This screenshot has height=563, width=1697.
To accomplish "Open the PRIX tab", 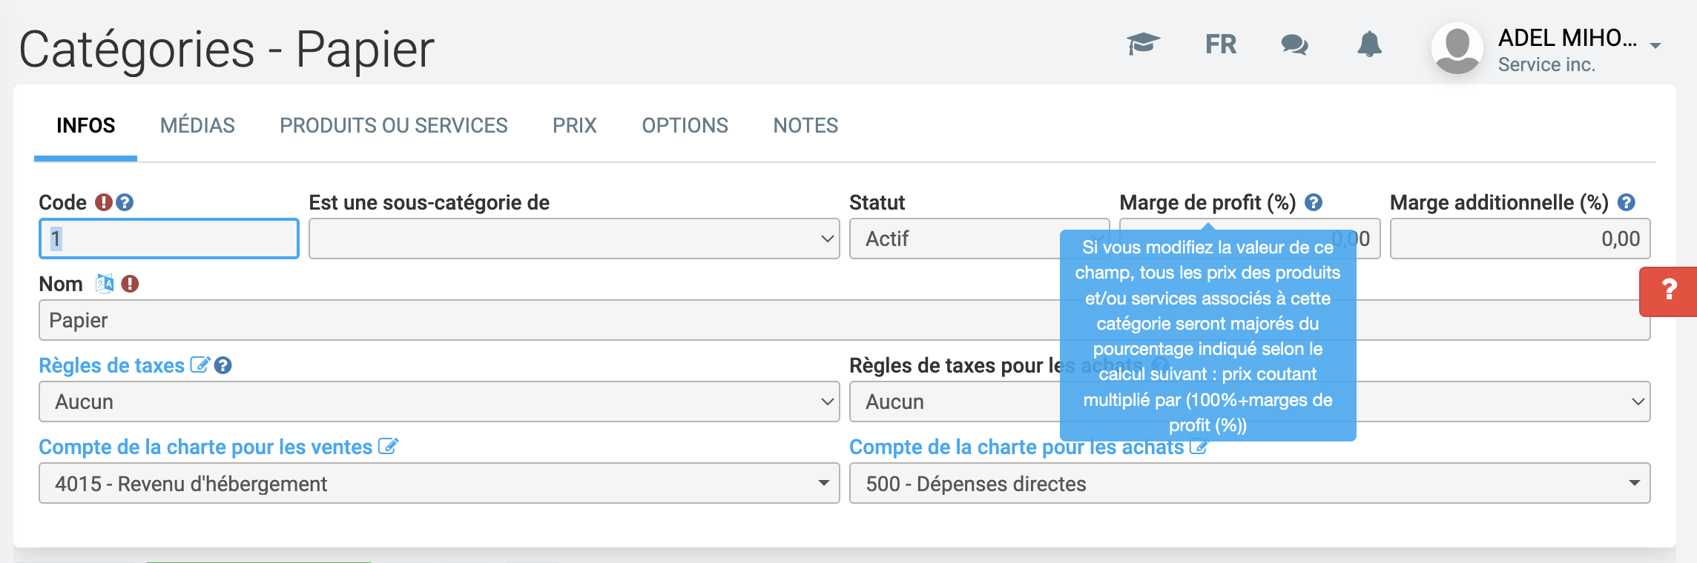I will click(574, 125).
